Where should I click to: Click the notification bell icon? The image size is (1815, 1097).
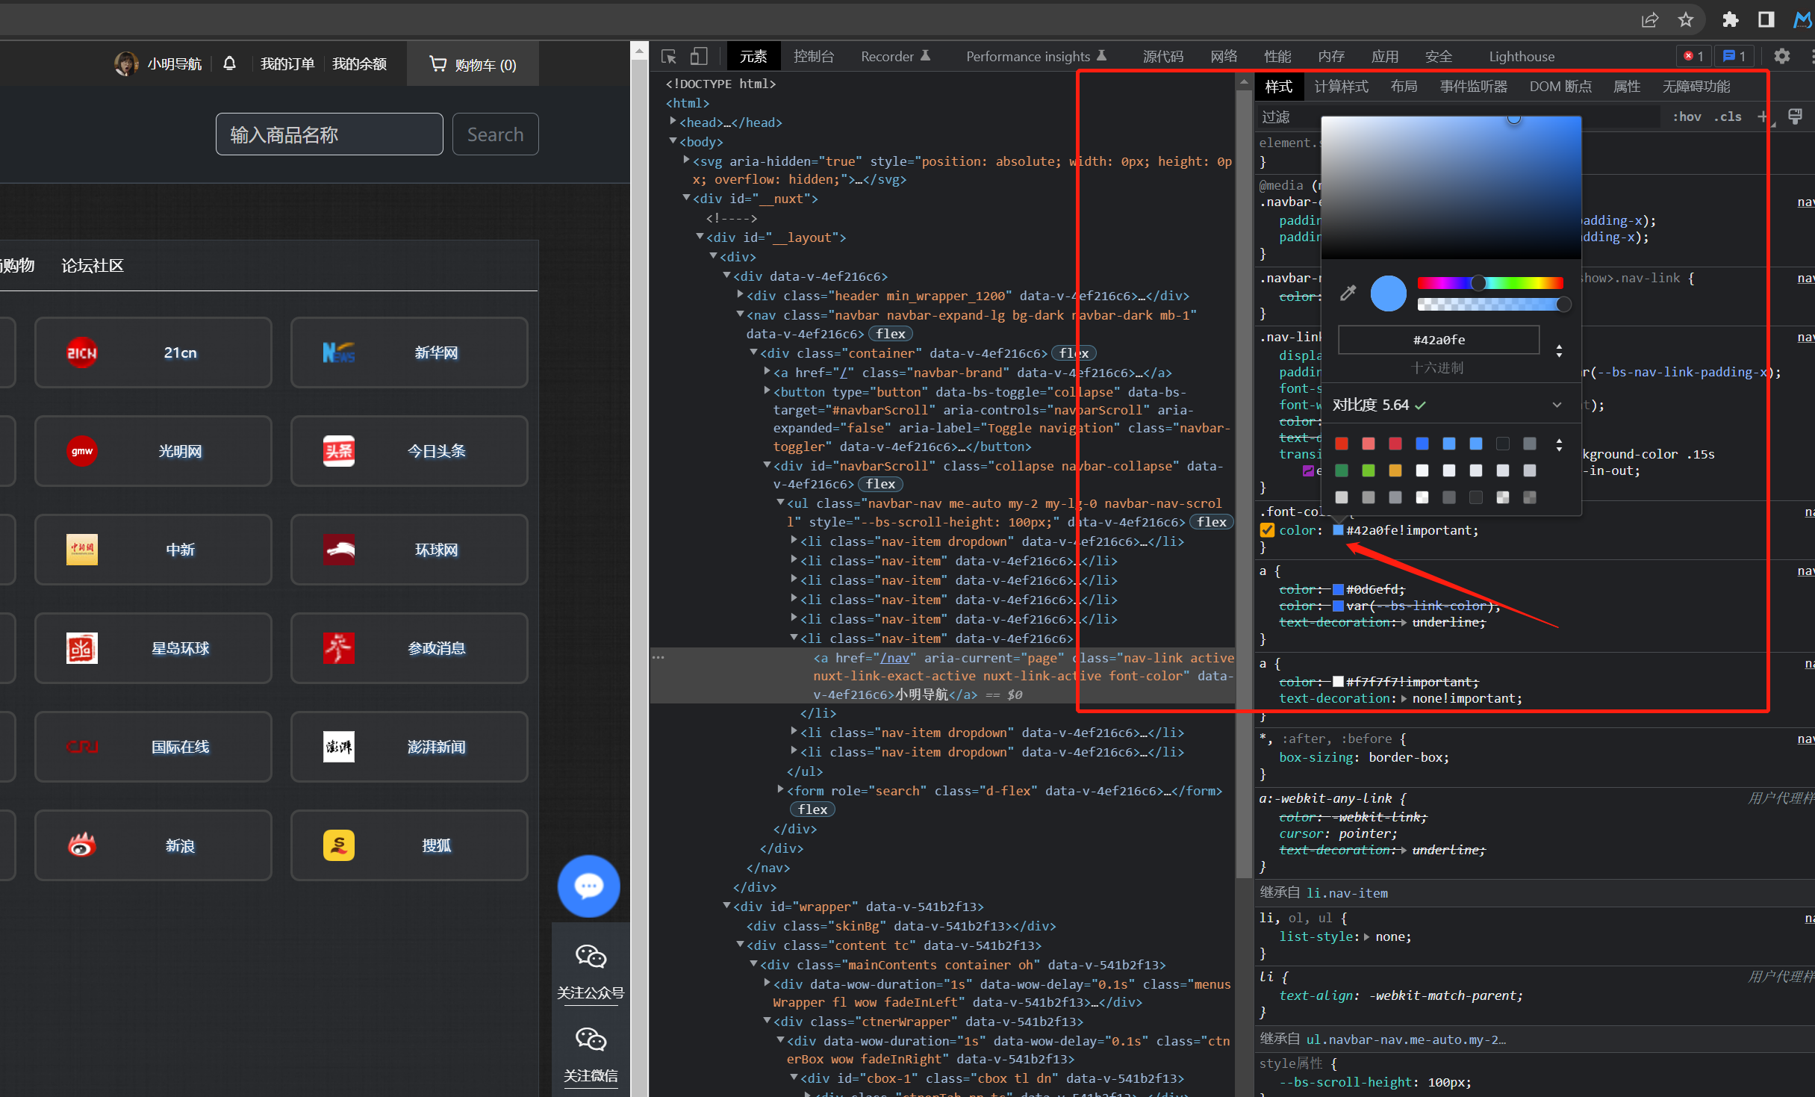click(229, 63)
